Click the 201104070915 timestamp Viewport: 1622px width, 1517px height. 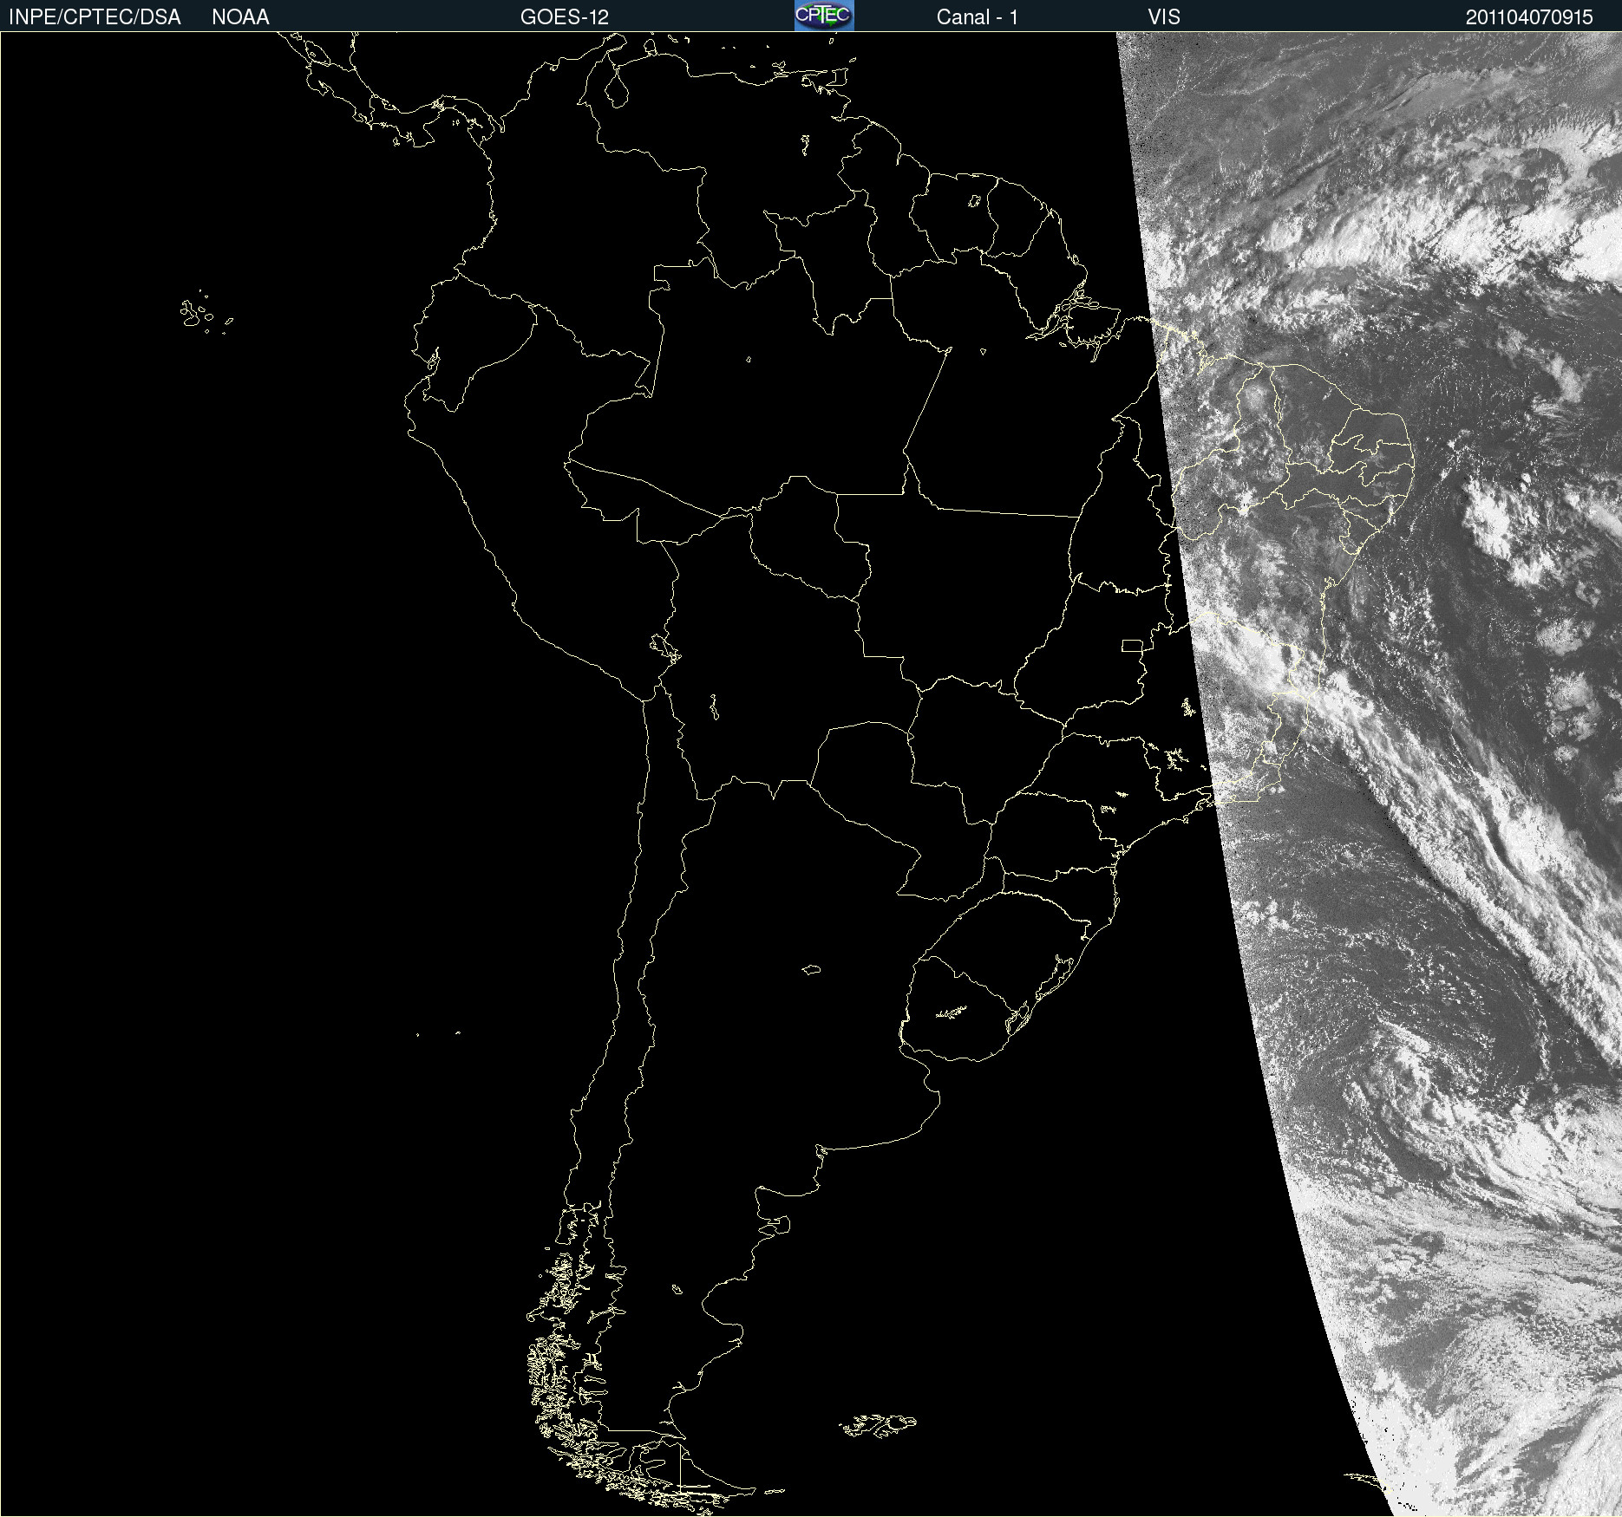(x=1529, y=17)
